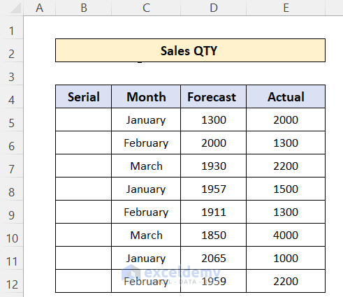Select column C header
The height and width of the screenshot is (297, 343).
(146, 8)
